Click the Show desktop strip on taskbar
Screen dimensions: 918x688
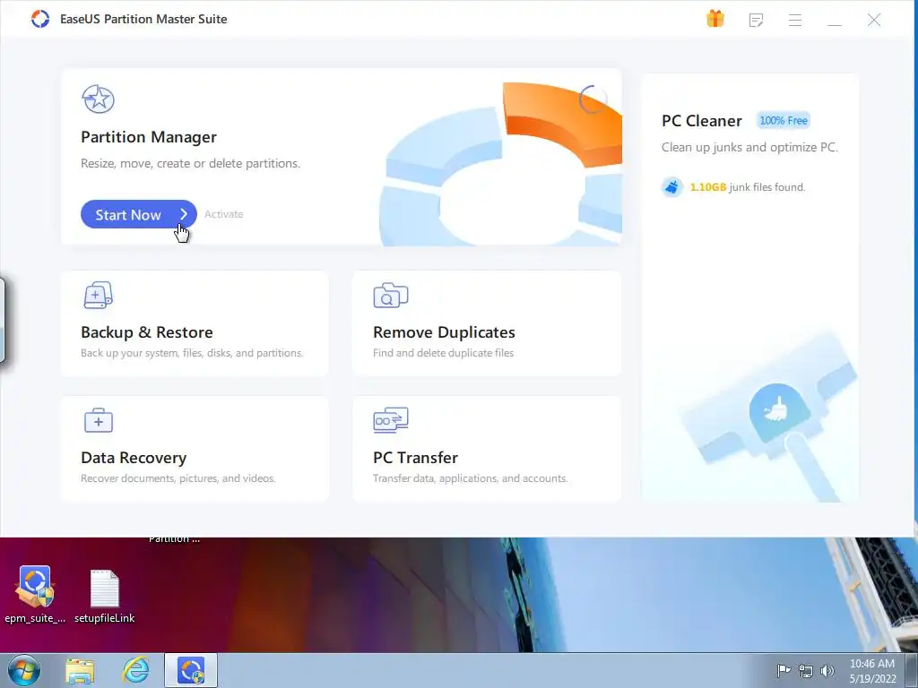(911, 670)
